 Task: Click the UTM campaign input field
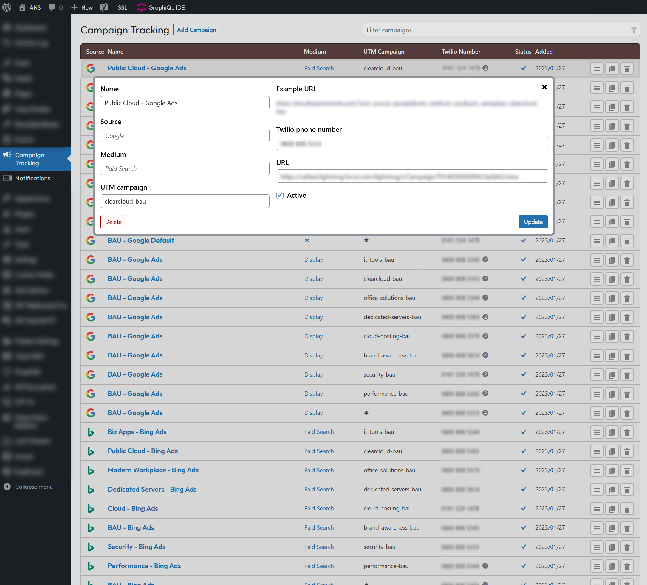(x=185, y=201)
